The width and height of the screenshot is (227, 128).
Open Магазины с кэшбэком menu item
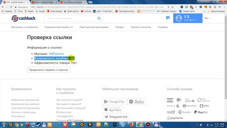click(24, 27)
